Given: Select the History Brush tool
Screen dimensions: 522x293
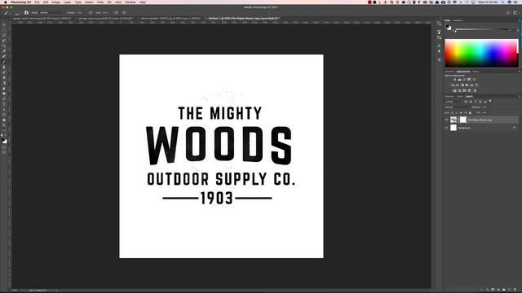Looking at the screenshot, I should [x=4, y=72].
